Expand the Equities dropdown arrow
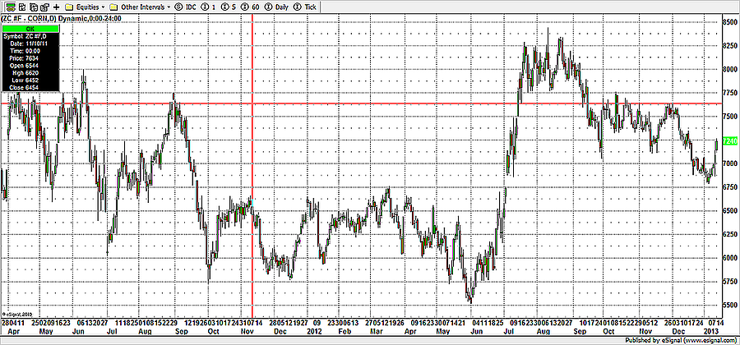Screen dimensions: 740x345 (x=103, y=6)
